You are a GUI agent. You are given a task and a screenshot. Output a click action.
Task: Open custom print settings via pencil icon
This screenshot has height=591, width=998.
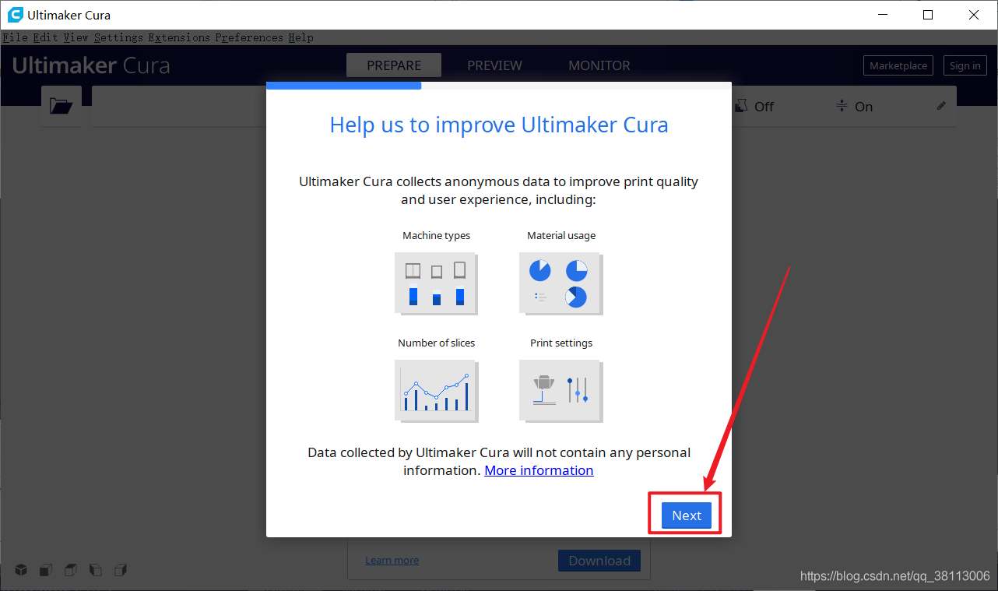941,105
